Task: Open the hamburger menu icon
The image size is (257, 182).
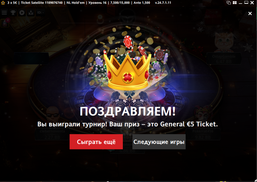Action: point(4,12)
